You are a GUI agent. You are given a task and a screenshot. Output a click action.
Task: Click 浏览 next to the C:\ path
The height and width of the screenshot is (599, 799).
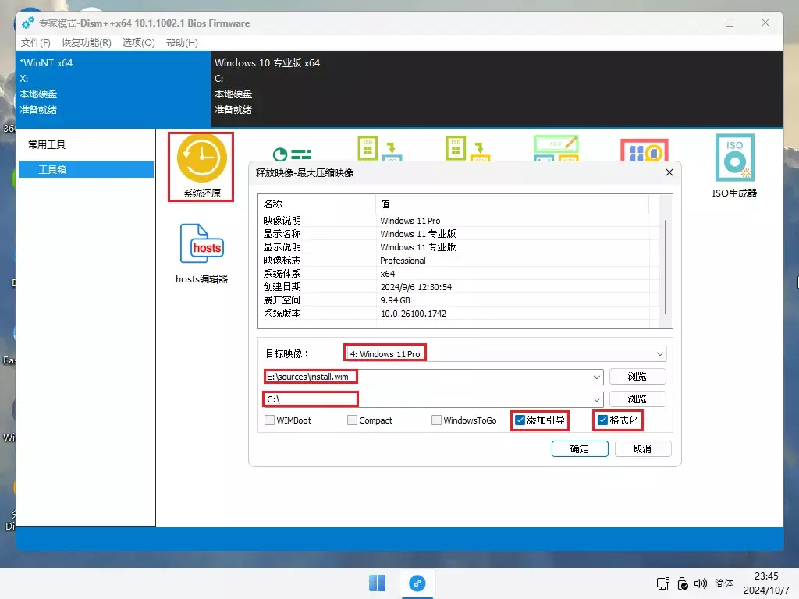click(637, 399)
